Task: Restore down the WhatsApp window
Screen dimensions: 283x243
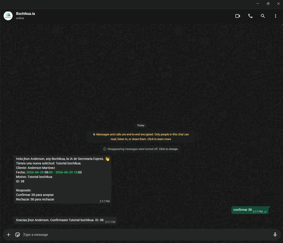Action: click(x=268, y=4)
